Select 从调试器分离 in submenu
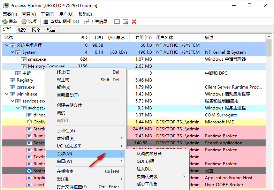 click(157, 154)
